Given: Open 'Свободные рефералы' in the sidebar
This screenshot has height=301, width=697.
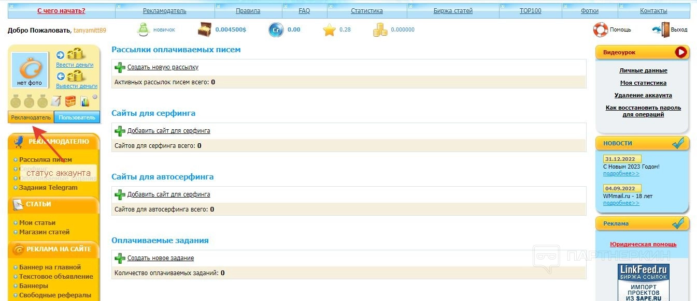Looking at the screenshot, I should [x=55, y=295].
